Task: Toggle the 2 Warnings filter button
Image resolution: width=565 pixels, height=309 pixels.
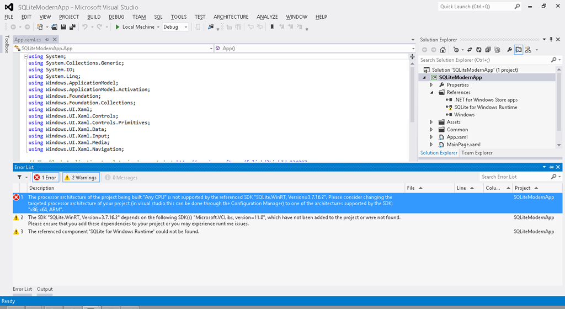Action: tap(81, 178)
